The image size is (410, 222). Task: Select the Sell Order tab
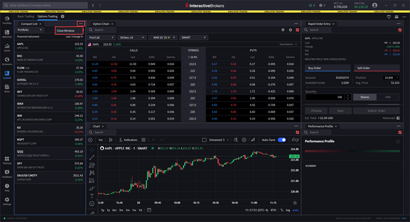click(x=376, y=68)
